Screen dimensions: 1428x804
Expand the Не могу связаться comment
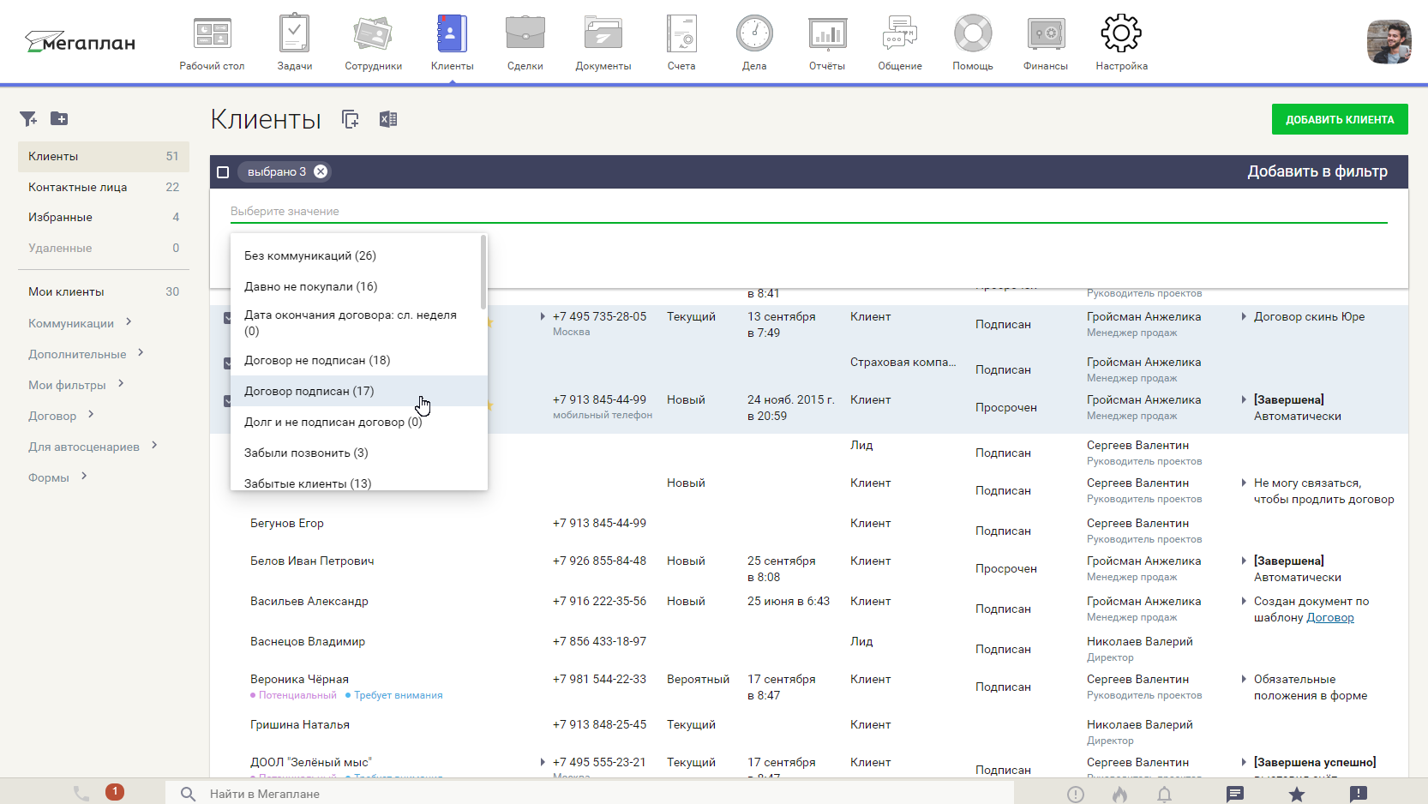point(1244,483)
